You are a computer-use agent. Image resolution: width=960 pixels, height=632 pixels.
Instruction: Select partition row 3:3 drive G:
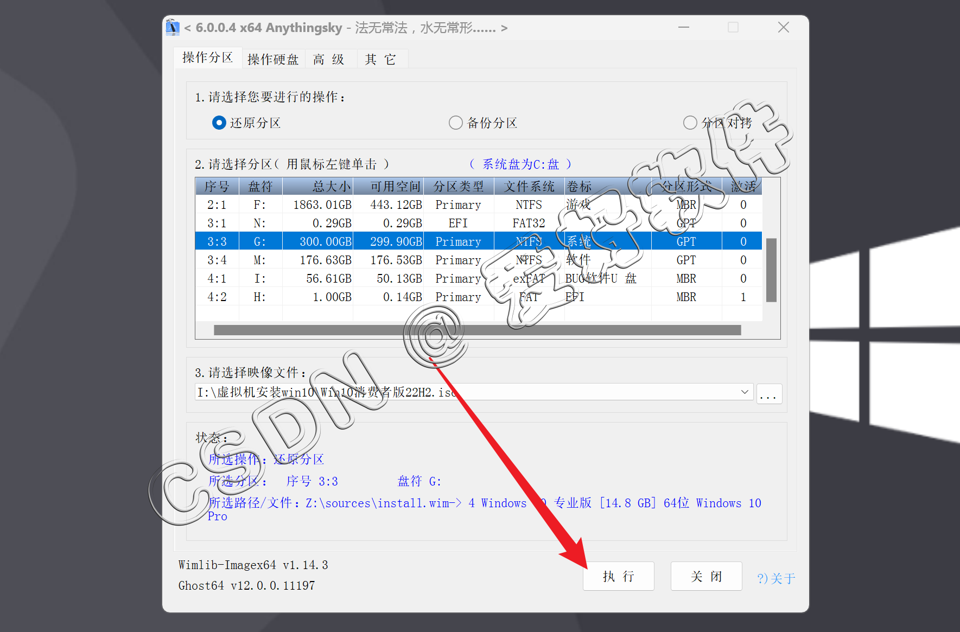pyautogui.click(x=479, y=242)
